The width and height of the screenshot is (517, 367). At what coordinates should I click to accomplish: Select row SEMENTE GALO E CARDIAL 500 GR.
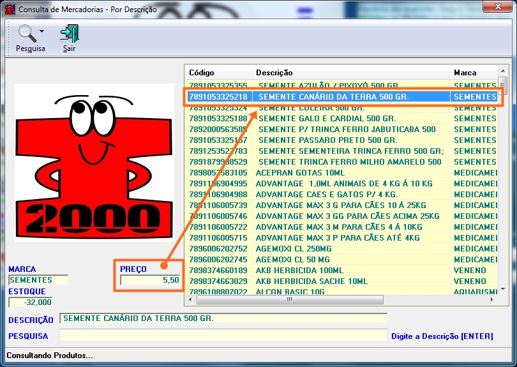point(342,118)
